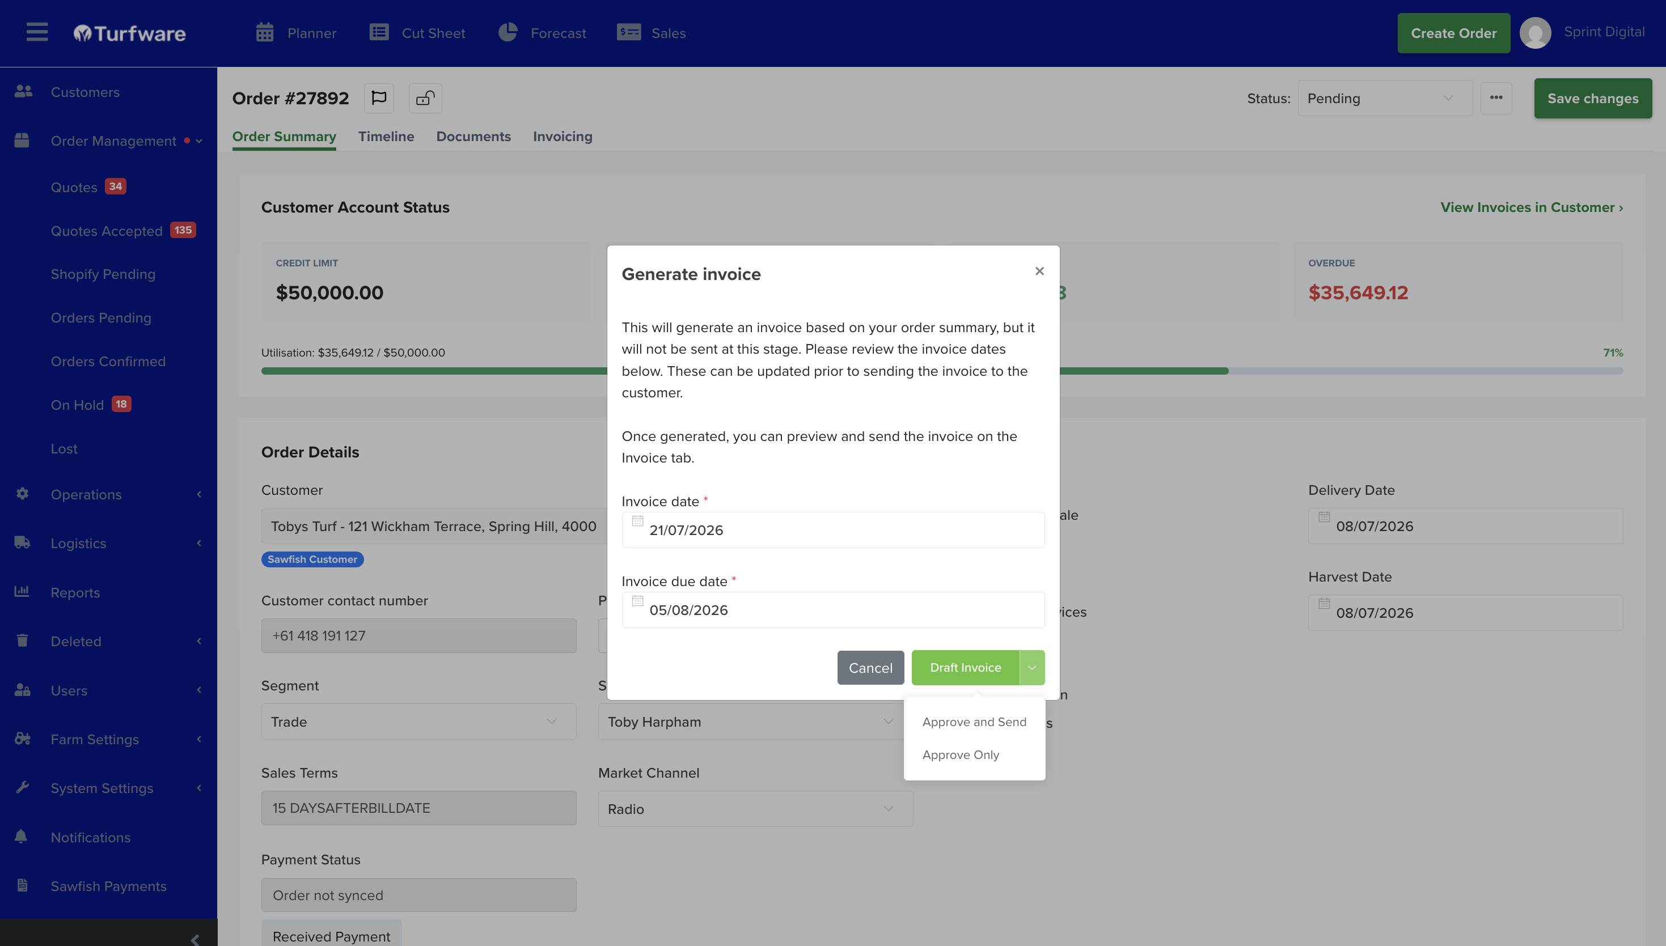
Task: Click the user avatar icon
Action: click(1536, 32)
